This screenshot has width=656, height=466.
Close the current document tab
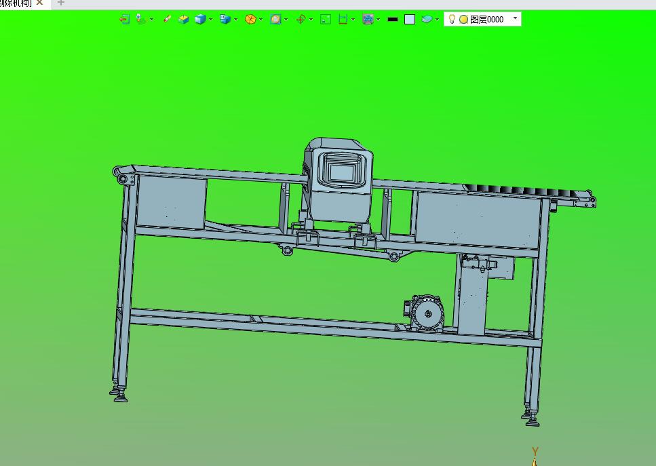point(40,3)
